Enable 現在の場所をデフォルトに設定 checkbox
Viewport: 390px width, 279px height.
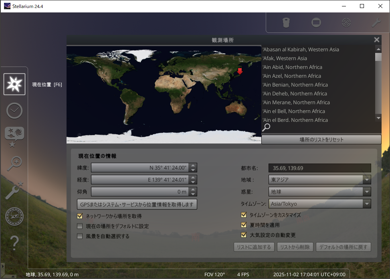point(80,226)
